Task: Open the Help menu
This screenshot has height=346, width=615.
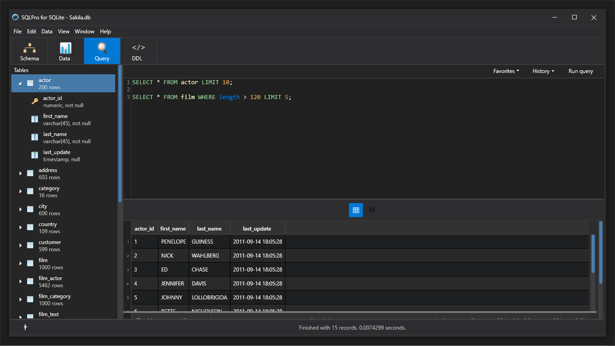Action: pos(106,32)
